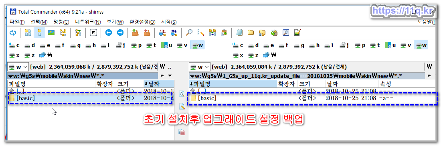Screen dimensions: 441x146
Task: Open the FTP connect icon
Action: tap(162, 32)
